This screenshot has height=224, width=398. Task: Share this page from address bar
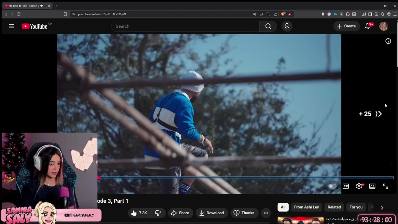(275, 14)
